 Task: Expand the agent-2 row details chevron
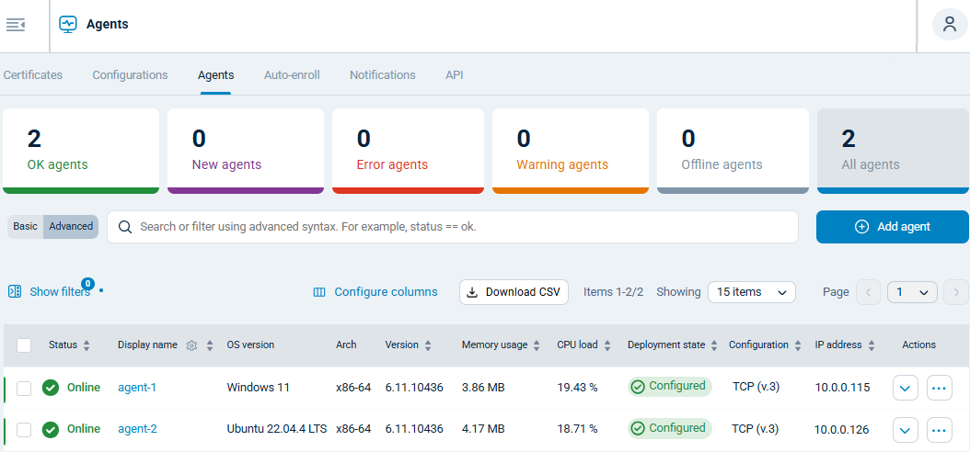click(906, 430)
